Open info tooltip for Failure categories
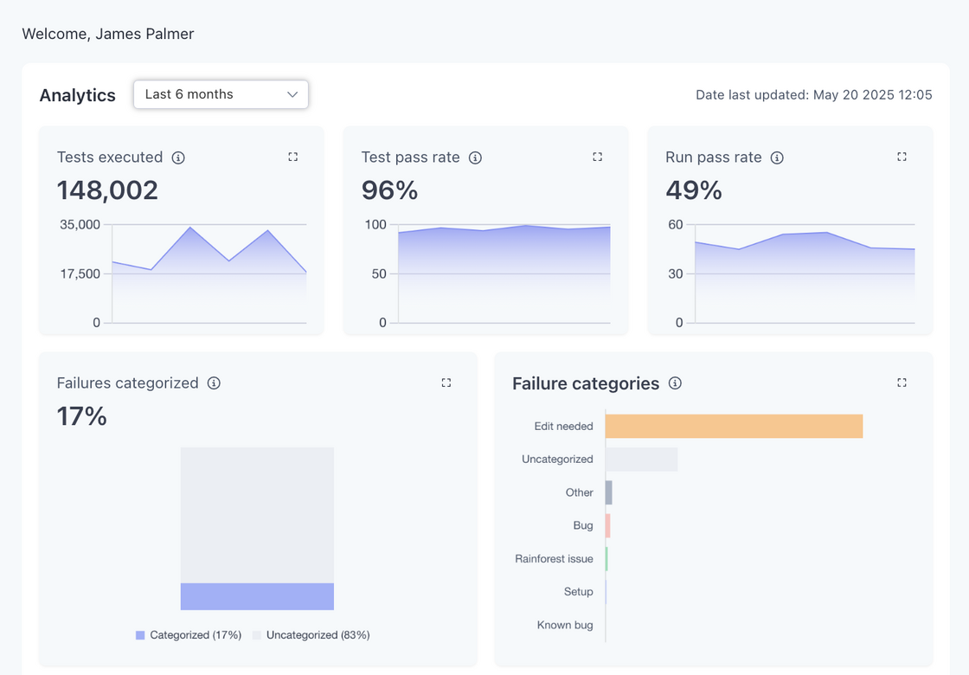The image size is (969, 675). (676, 383)
